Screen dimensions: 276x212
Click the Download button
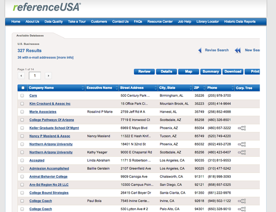click(233, 72)
